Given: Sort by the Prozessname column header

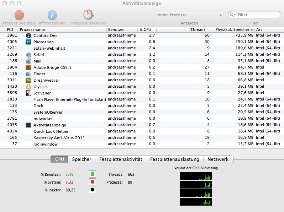Looking at the screenshot, I should pos(63,29).
